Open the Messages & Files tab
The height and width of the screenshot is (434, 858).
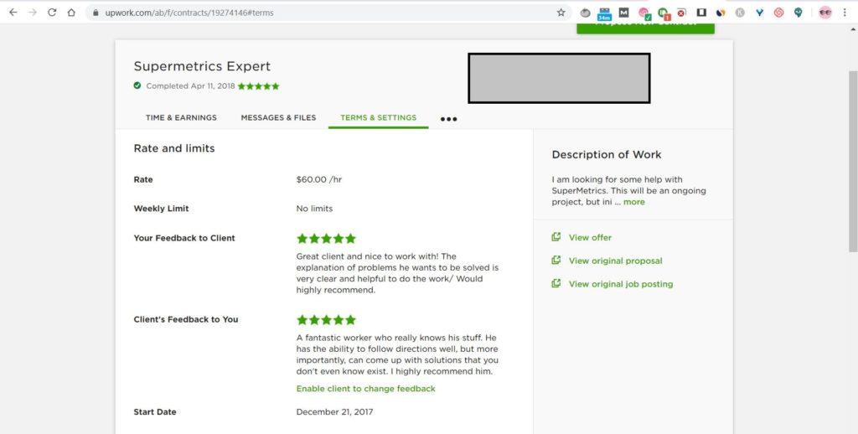278,118
